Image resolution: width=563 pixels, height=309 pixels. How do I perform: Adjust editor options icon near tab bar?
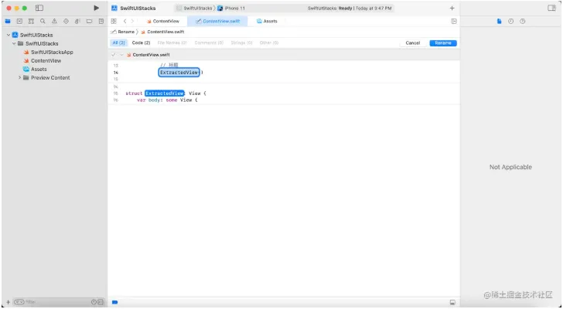coord(454,21)
